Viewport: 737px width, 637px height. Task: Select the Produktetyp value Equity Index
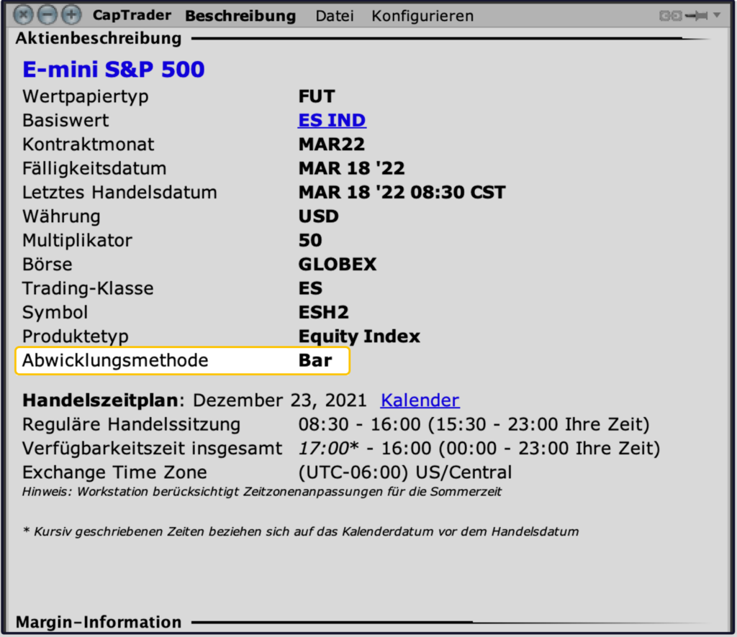coord(359,336)
